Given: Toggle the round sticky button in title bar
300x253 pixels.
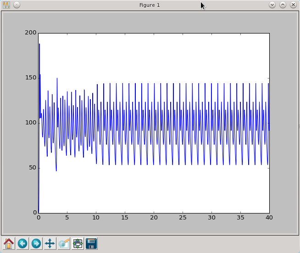Looking at the screenshot, I should click(x=17, y=5).
